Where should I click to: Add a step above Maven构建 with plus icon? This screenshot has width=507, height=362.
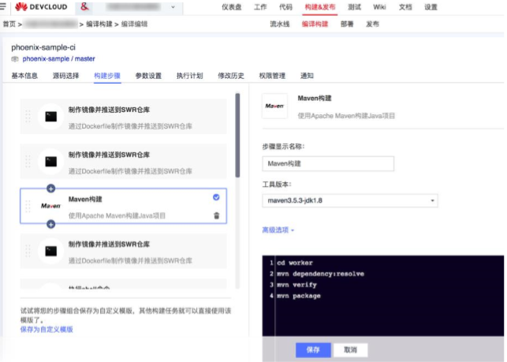pyautogui.click(x=50, y=188)
